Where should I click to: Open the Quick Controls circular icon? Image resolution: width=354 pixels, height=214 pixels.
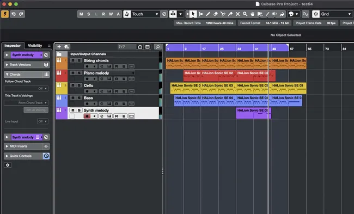[x=46, y=156]
